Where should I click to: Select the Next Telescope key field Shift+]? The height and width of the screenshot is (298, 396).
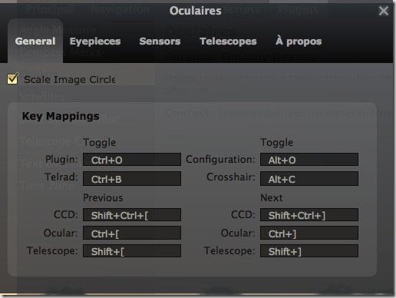[309, 250]
